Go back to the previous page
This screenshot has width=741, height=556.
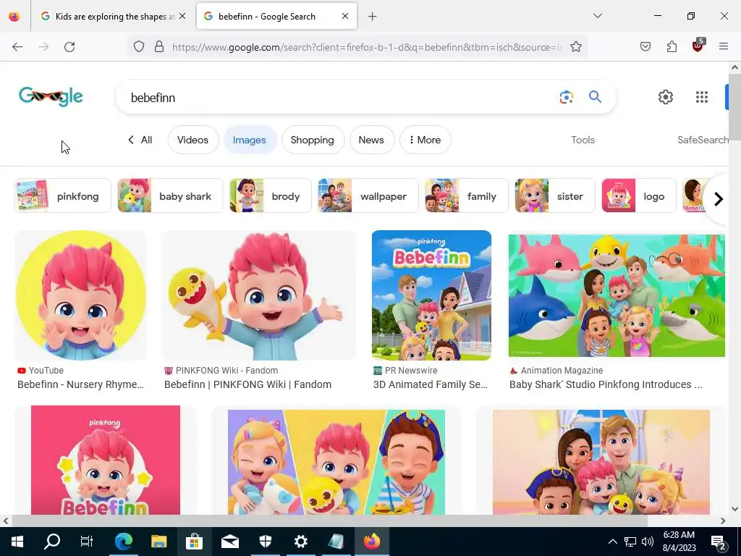[17, 47]
